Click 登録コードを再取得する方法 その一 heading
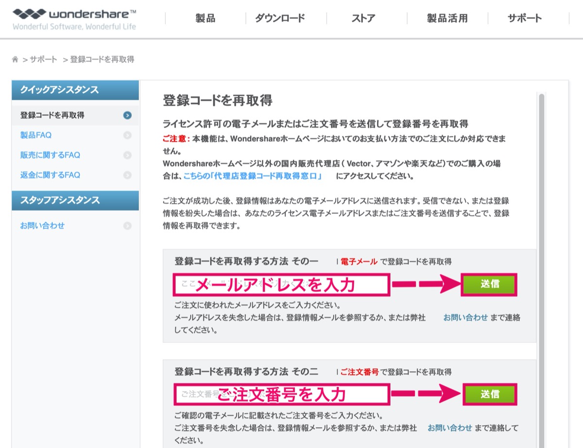This screenshot has height=448, width=583. [x=247, y=261]
